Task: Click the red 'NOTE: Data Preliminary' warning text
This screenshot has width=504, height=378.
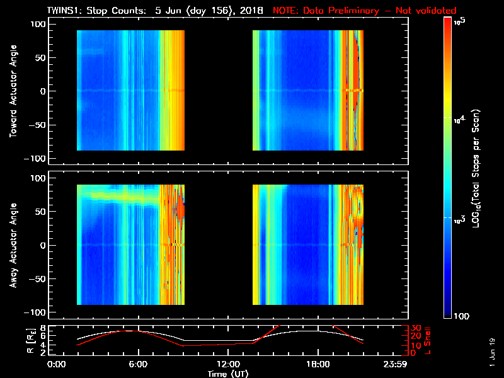Action: point(324,11)
